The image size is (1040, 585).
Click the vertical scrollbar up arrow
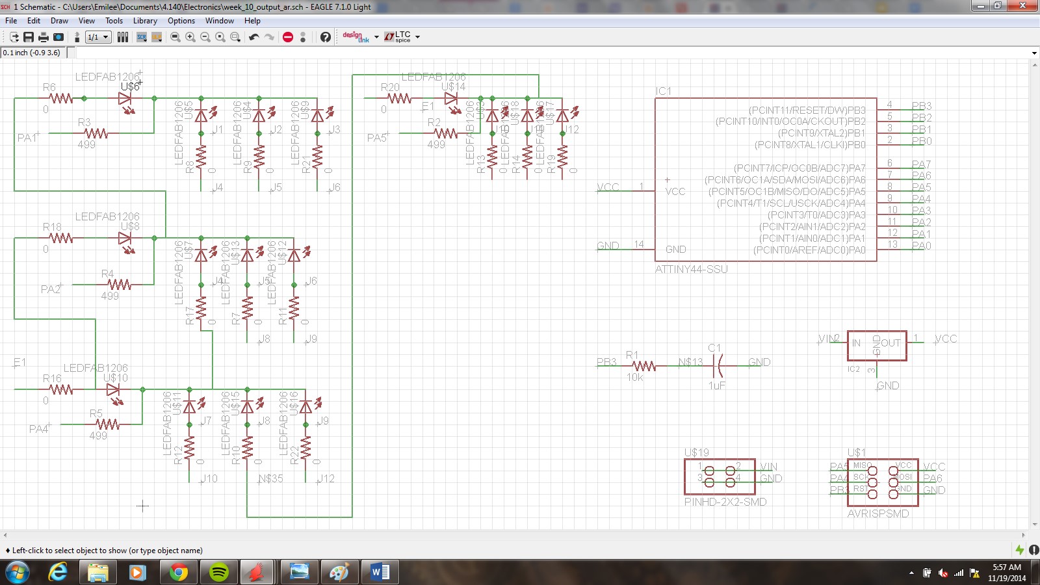point(1034,65)
